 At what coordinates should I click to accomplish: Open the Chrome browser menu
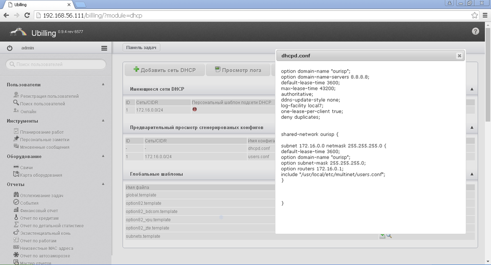click(484, 15)
